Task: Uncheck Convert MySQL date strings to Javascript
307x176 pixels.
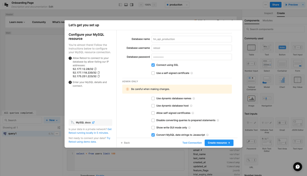Action: 153,135
